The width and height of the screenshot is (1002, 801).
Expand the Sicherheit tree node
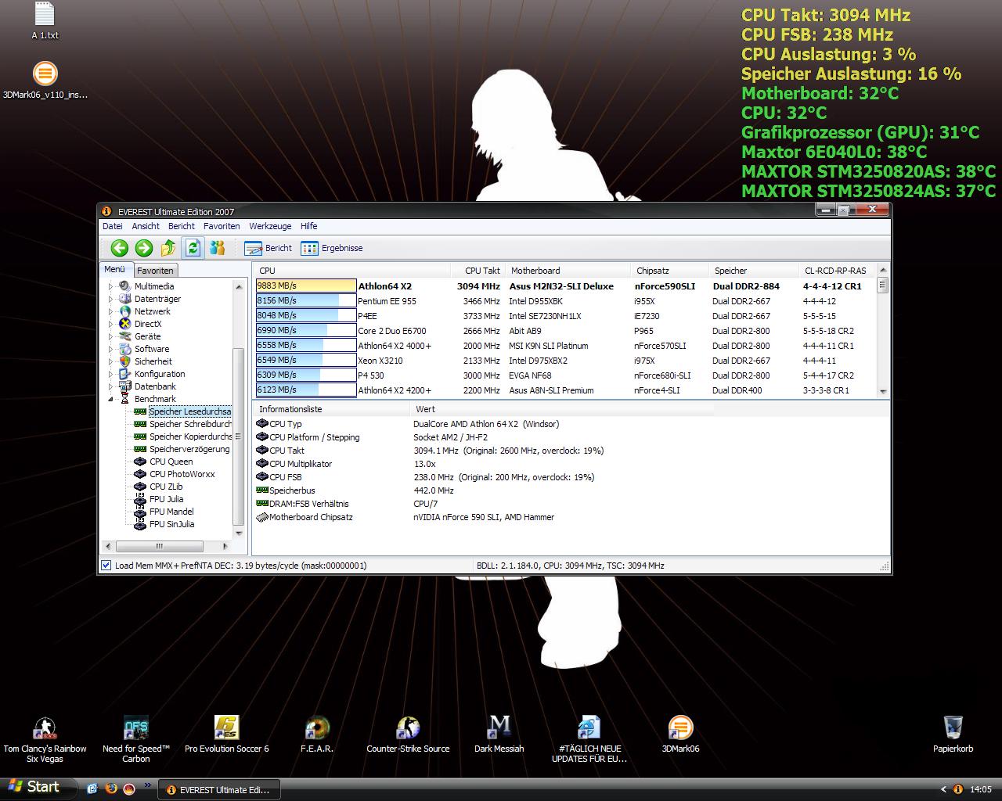pos(110,361)
